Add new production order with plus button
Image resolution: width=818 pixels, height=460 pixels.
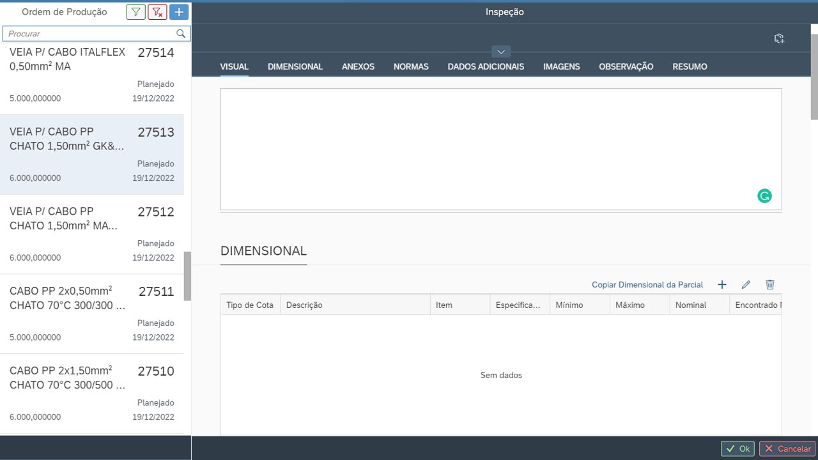click(179, 12)
